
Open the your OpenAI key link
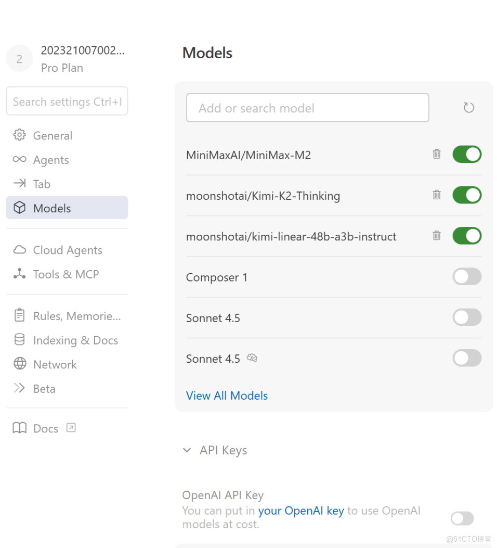300,511
